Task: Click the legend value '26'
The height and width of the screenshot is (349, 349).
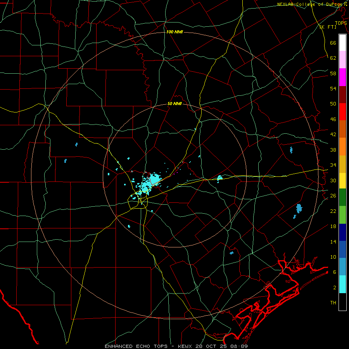Action: pos(333,196)
